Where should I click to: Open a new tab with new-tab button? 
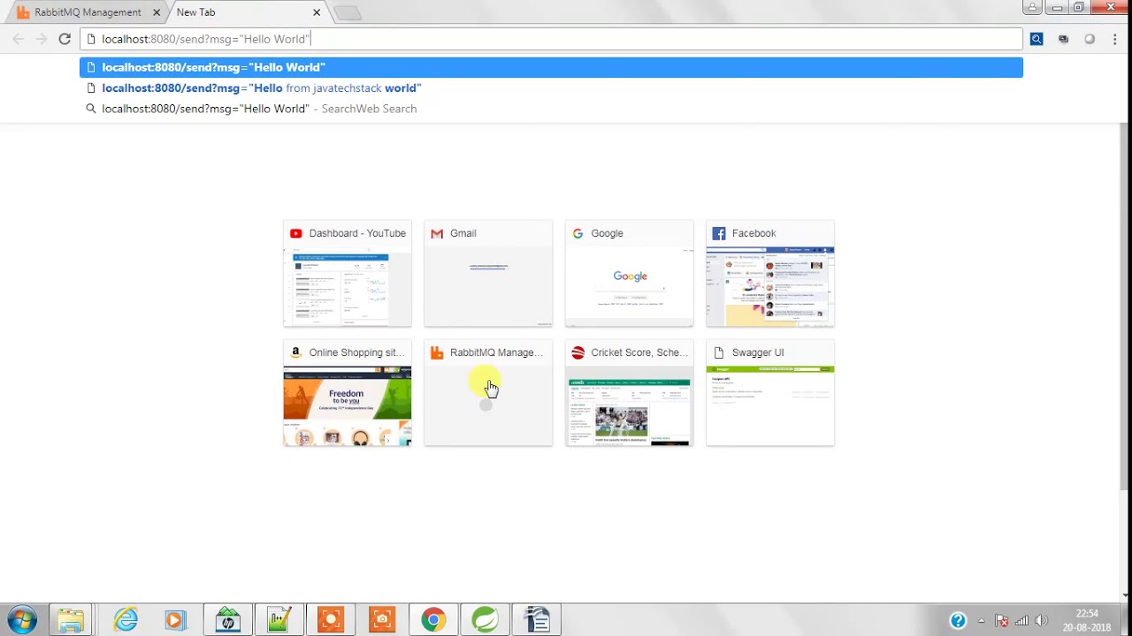pos(348,12)
